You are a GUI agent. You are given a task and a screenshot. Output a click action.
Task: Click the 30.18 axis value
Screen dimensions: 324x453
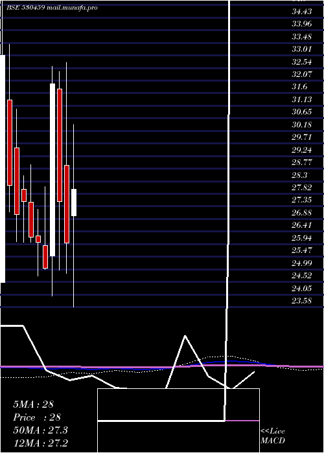(x=302, y=125)
